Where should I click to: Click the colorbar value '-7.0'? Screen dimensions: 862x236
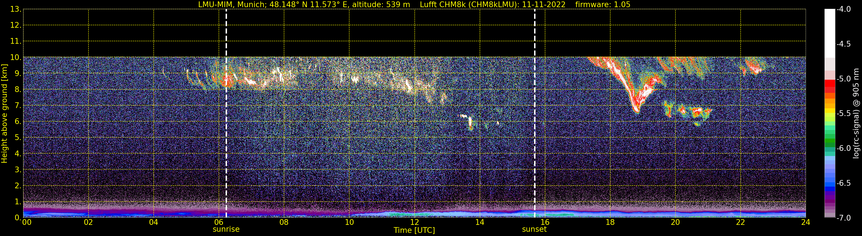843,218
